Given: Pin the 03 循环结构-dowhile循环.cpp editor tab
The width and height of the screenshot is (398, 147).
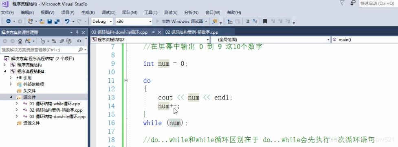Looking at the screenshot, I should (x=153, y=32).
